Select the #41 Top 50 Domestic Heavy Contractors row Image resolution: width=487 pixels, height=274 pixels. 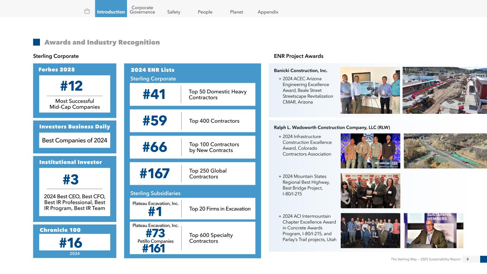coord(192,95)
